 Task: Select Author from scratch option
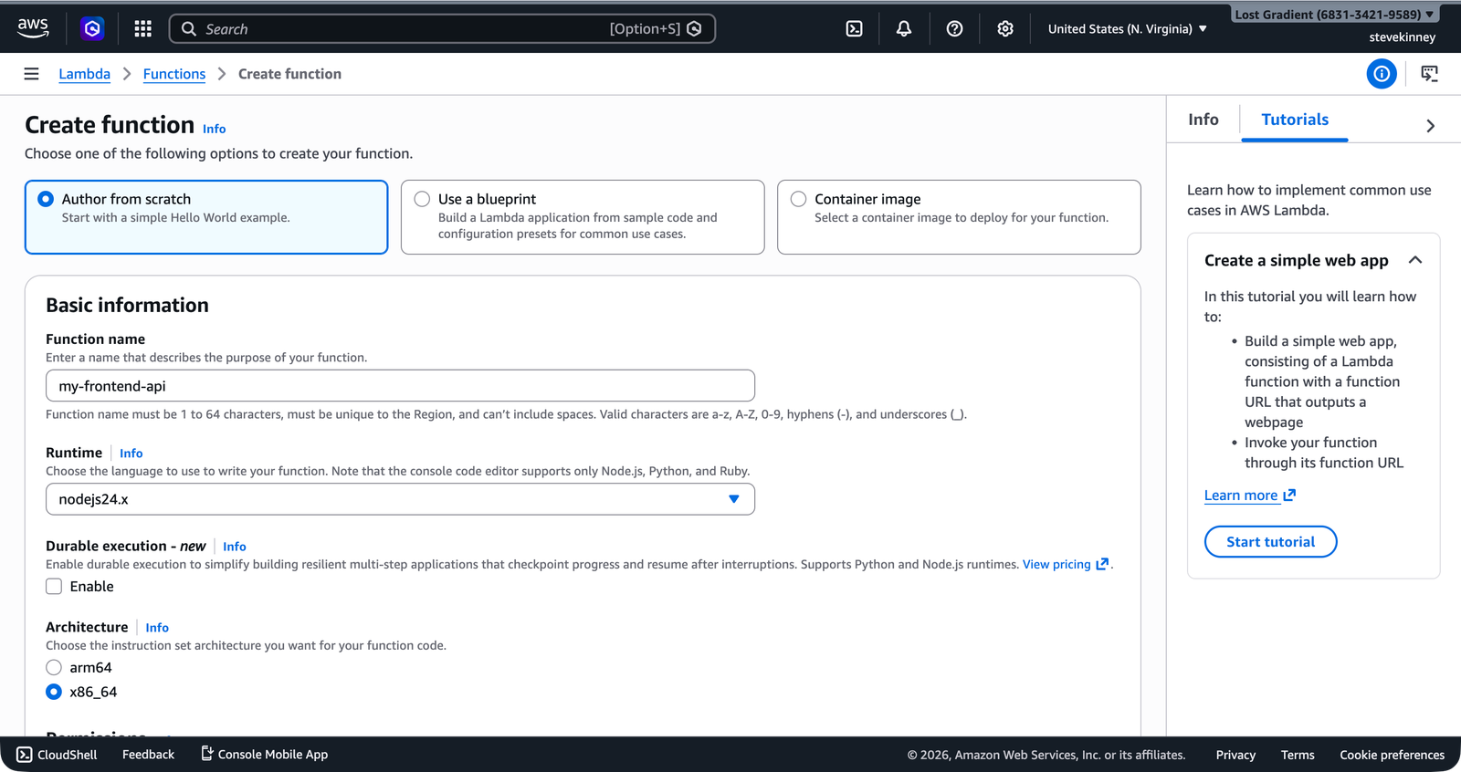(x=206, y=217)
